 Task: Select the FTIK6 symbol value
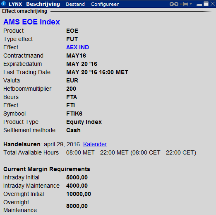click(74, 114)
